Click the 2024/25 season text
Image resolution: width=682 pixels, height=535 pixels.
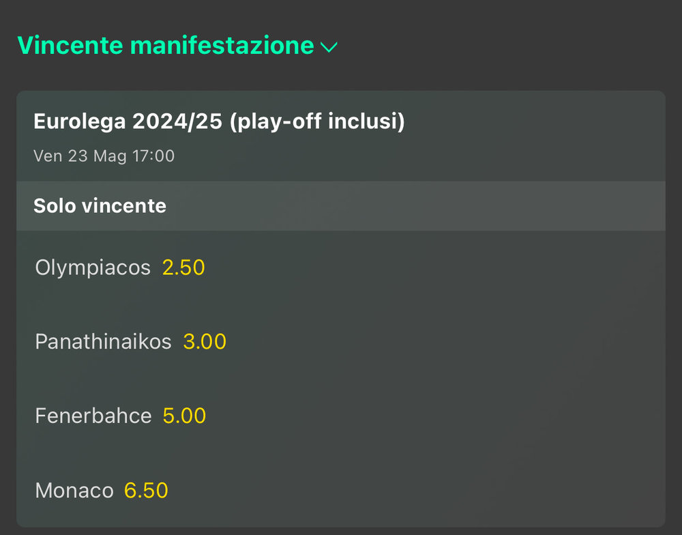tap(177, 121)
